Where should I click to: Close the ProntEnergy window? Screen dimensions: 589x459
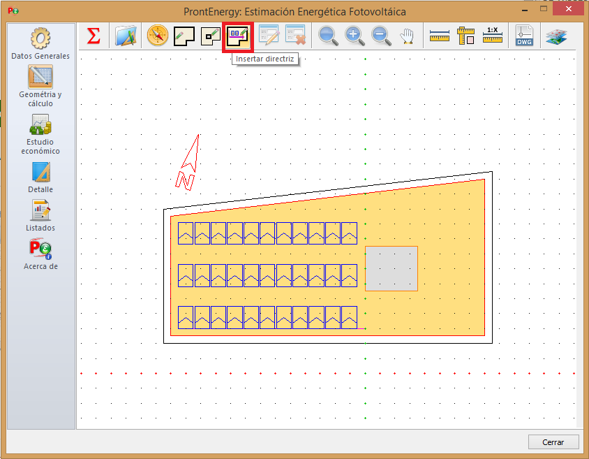tap(569, 9)
